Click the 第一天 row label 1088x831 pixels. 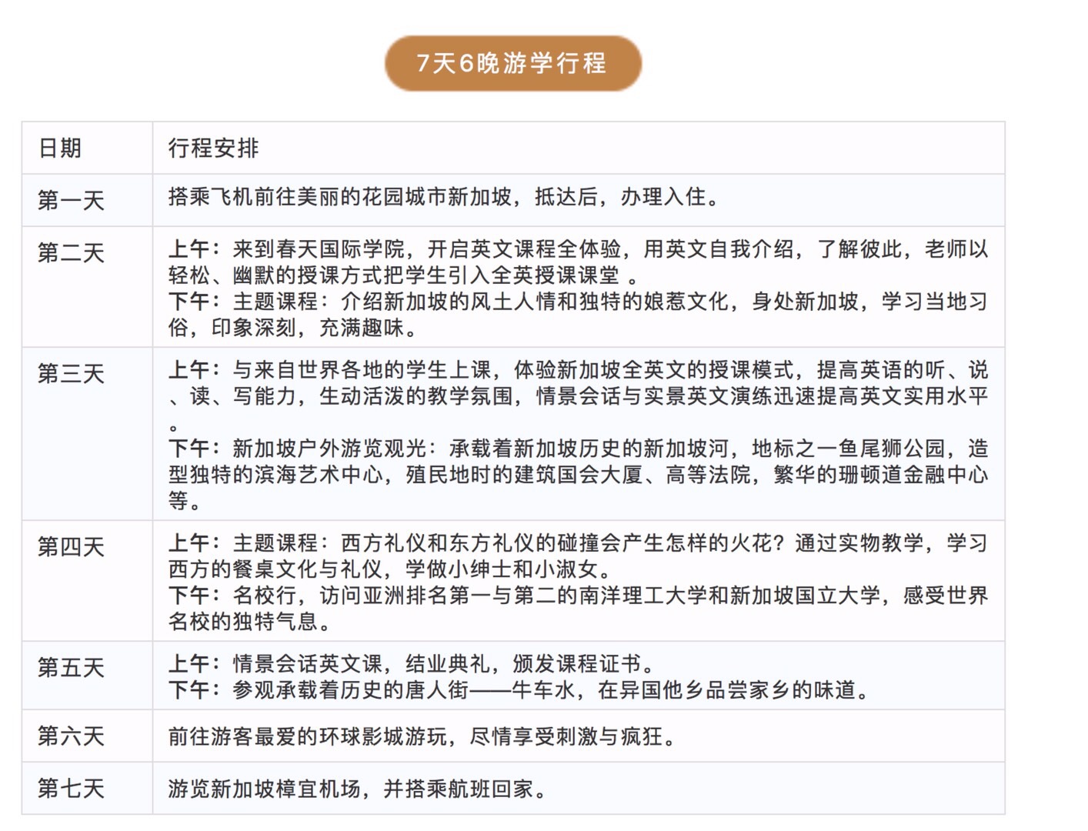[71, 201]
